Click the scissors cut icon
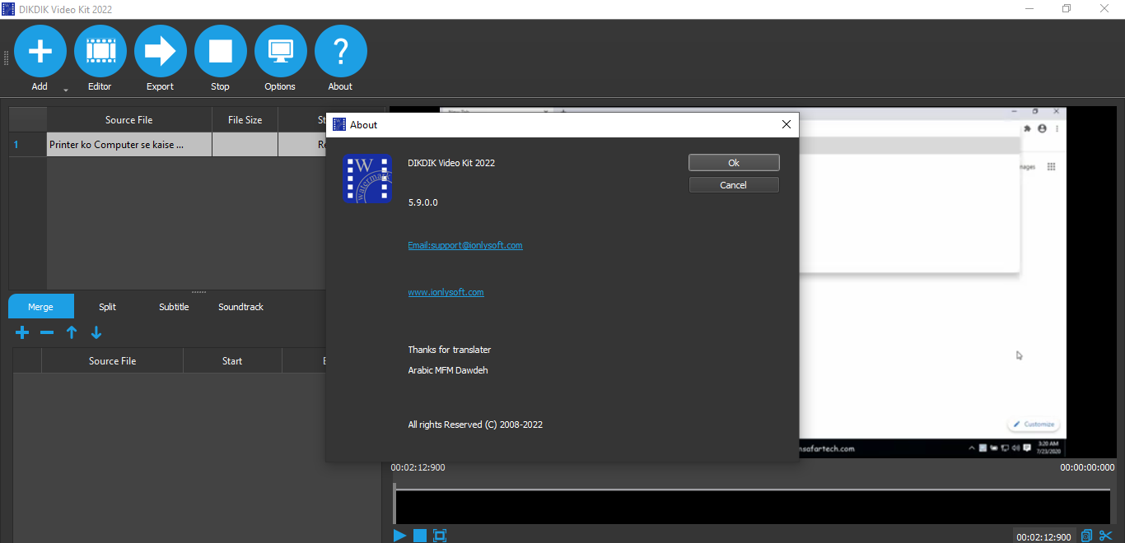Viewport: 1125px width, 543px height. tap(1106, 536)
